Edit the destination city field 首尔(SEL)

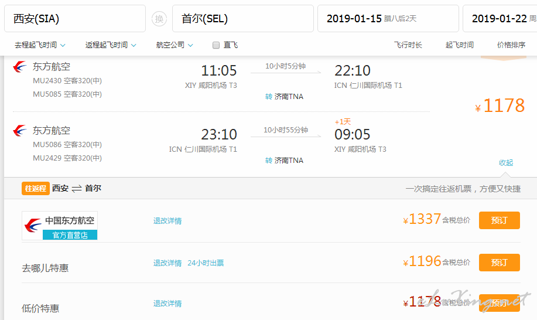click(243, 19)
